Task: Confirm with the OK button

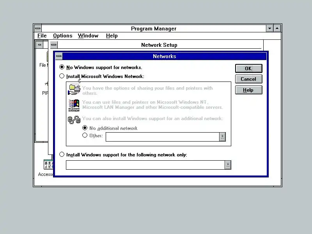Action: [248, 69]
